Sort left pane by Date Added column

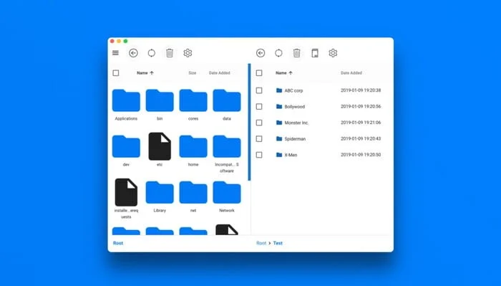click(220, 73)
